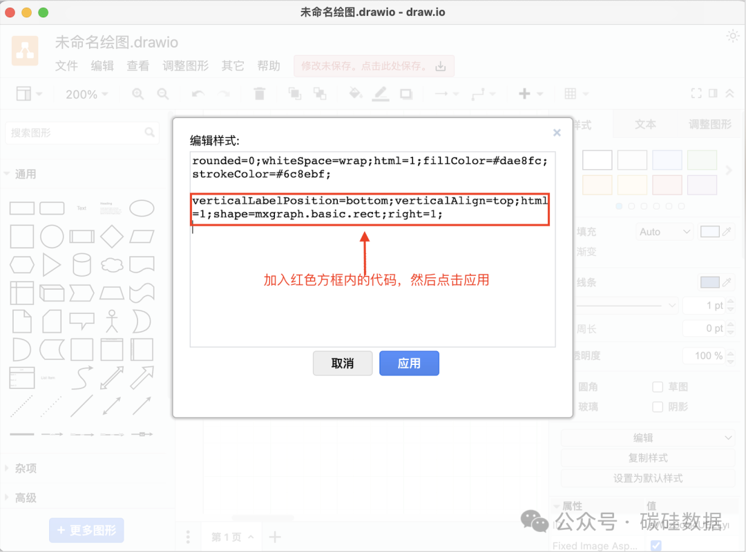This screenshot has height=552, width=746.
Task: Enable the 阴影 (shadow) checkbox
Action: point(657,406)
